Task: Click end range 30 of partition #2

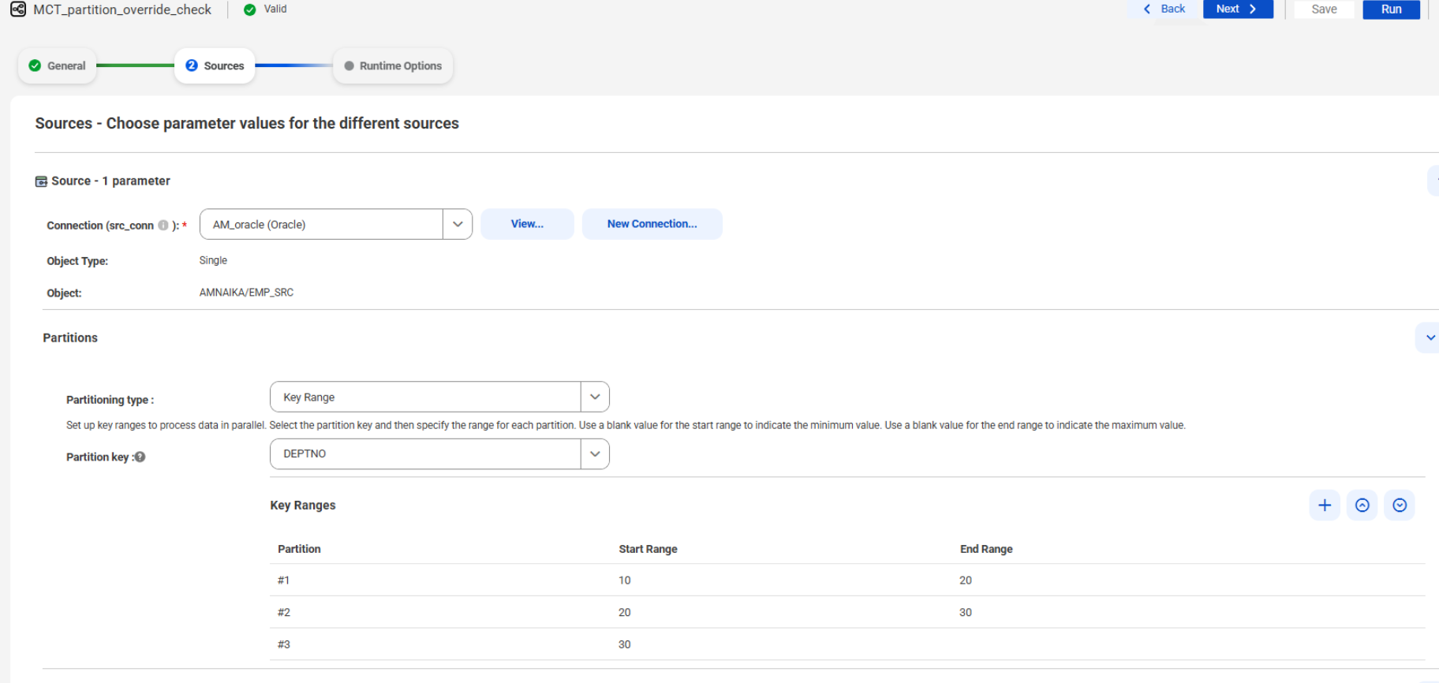Action: [966, 613]
